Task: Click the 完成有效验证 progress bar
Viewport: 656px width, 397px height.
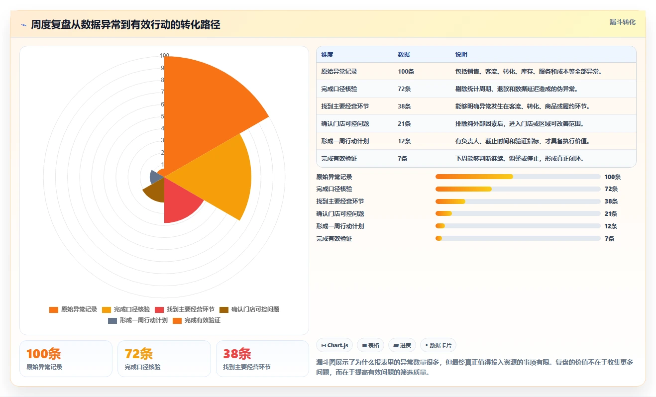Action: [518, 239]
